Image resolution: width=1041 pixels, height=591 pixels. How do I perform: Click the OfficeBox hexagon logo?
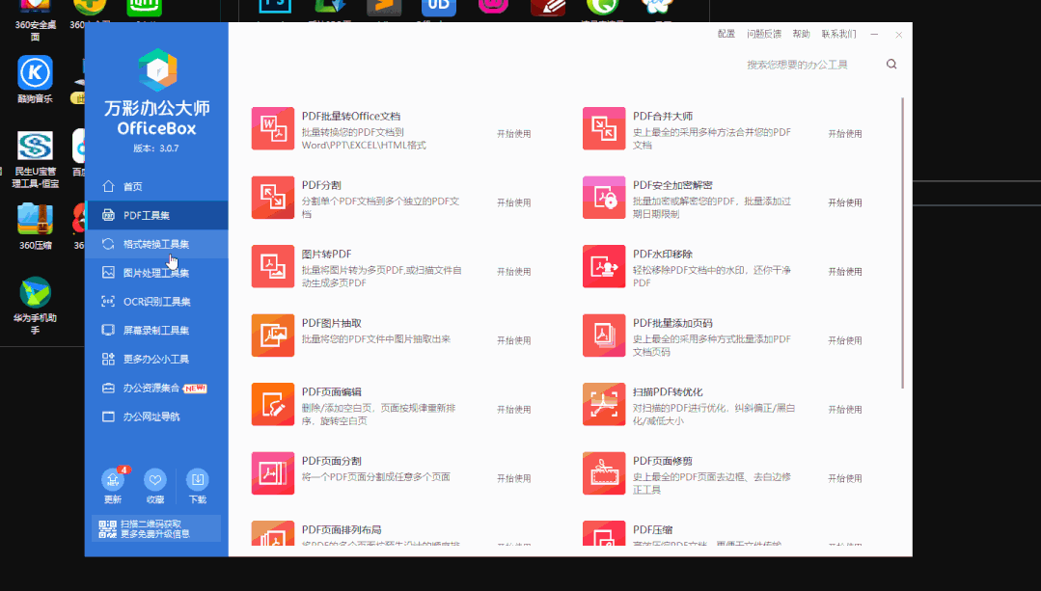point(157,69)
